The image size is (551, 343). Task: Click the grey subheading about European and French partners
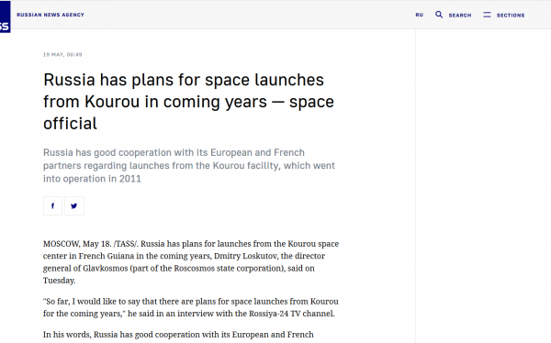point(189,165)
